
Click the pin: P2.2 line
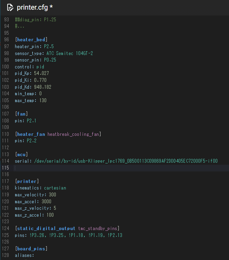(x=25, y=141)
